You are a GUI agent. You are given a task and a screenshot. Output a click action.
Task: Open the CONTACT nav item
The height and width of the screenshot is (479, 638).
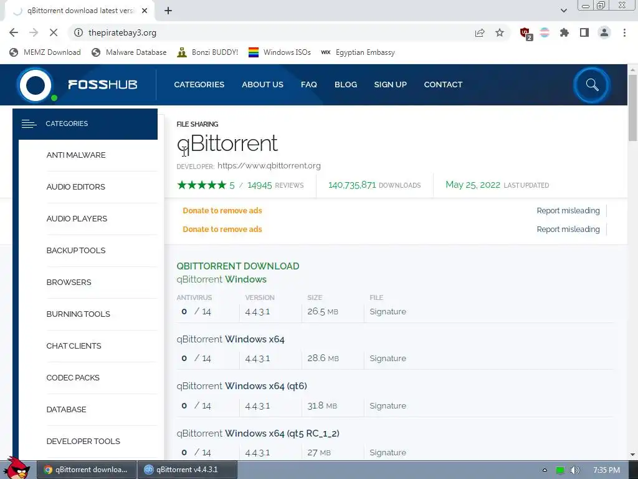point(443,84)
